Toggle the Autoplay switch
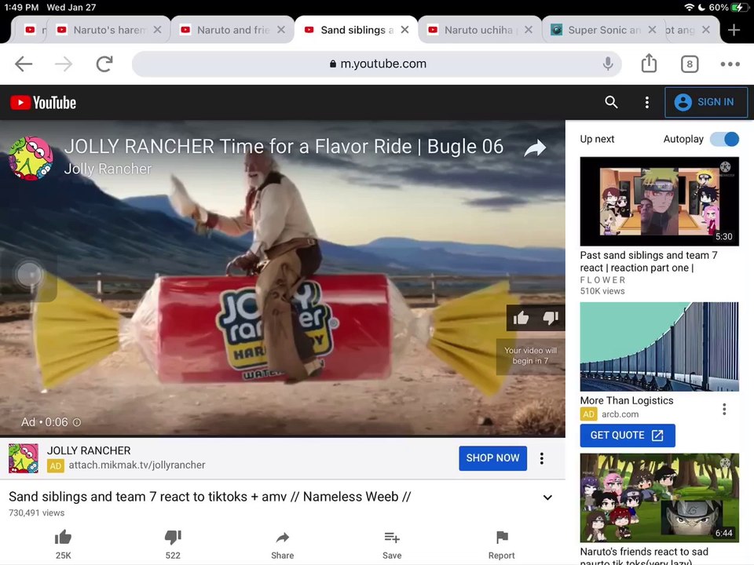Viewport: 754px width, 565px height. point(725,139)
